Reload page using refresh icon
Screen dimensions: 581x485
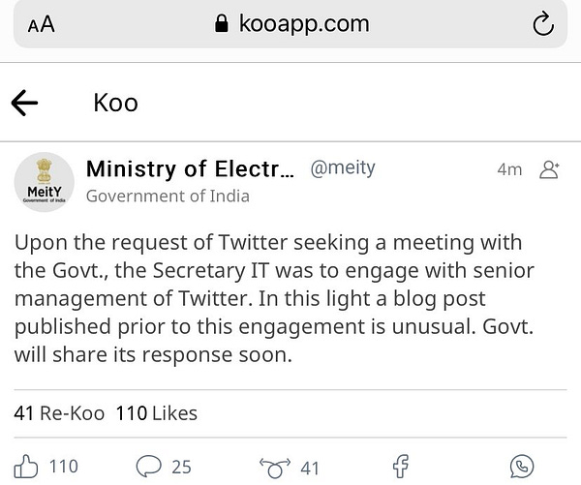coord(543,24)
